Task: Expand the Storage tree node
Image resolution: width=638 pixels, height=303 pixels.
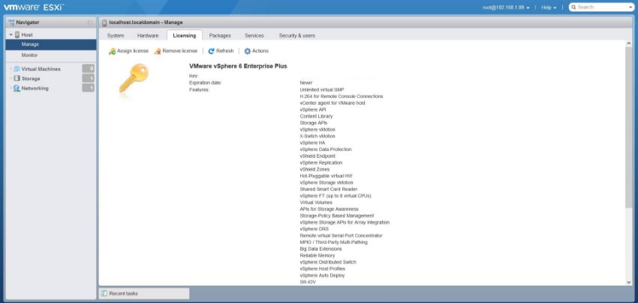Action: 11,79
